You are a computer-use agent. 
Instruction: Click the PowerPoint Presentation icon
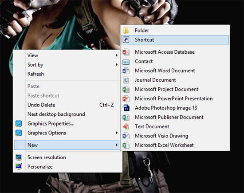(126, 99)
